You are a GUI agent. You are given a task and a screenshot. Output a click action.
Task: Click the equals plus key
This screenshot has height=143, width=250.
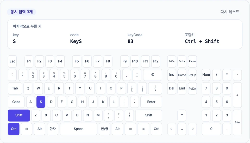137,75
